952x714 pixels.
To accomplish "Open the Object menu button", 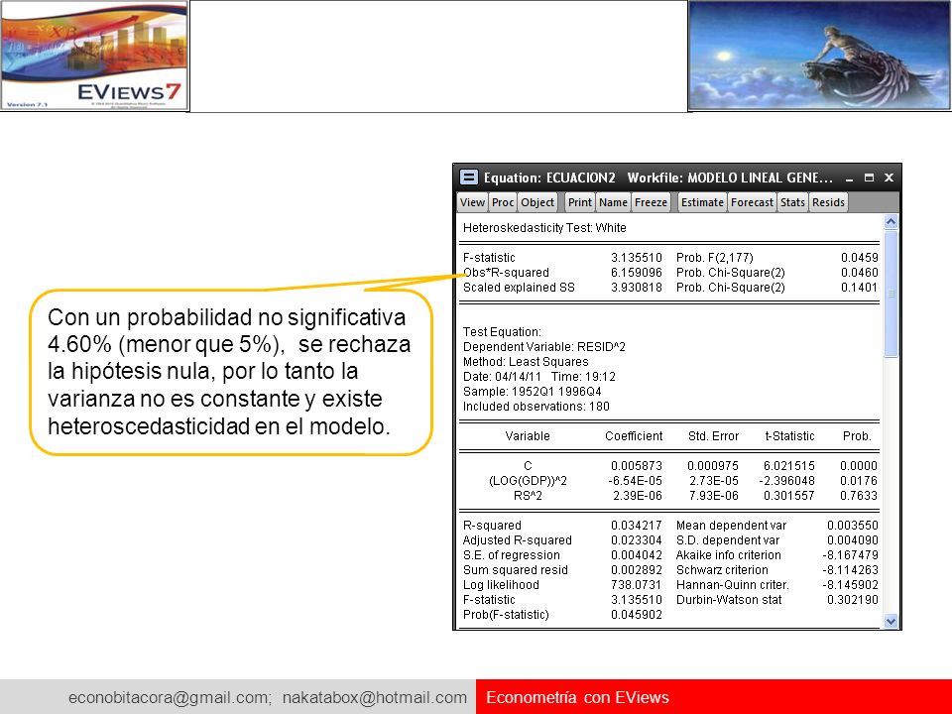I will 537,202.
